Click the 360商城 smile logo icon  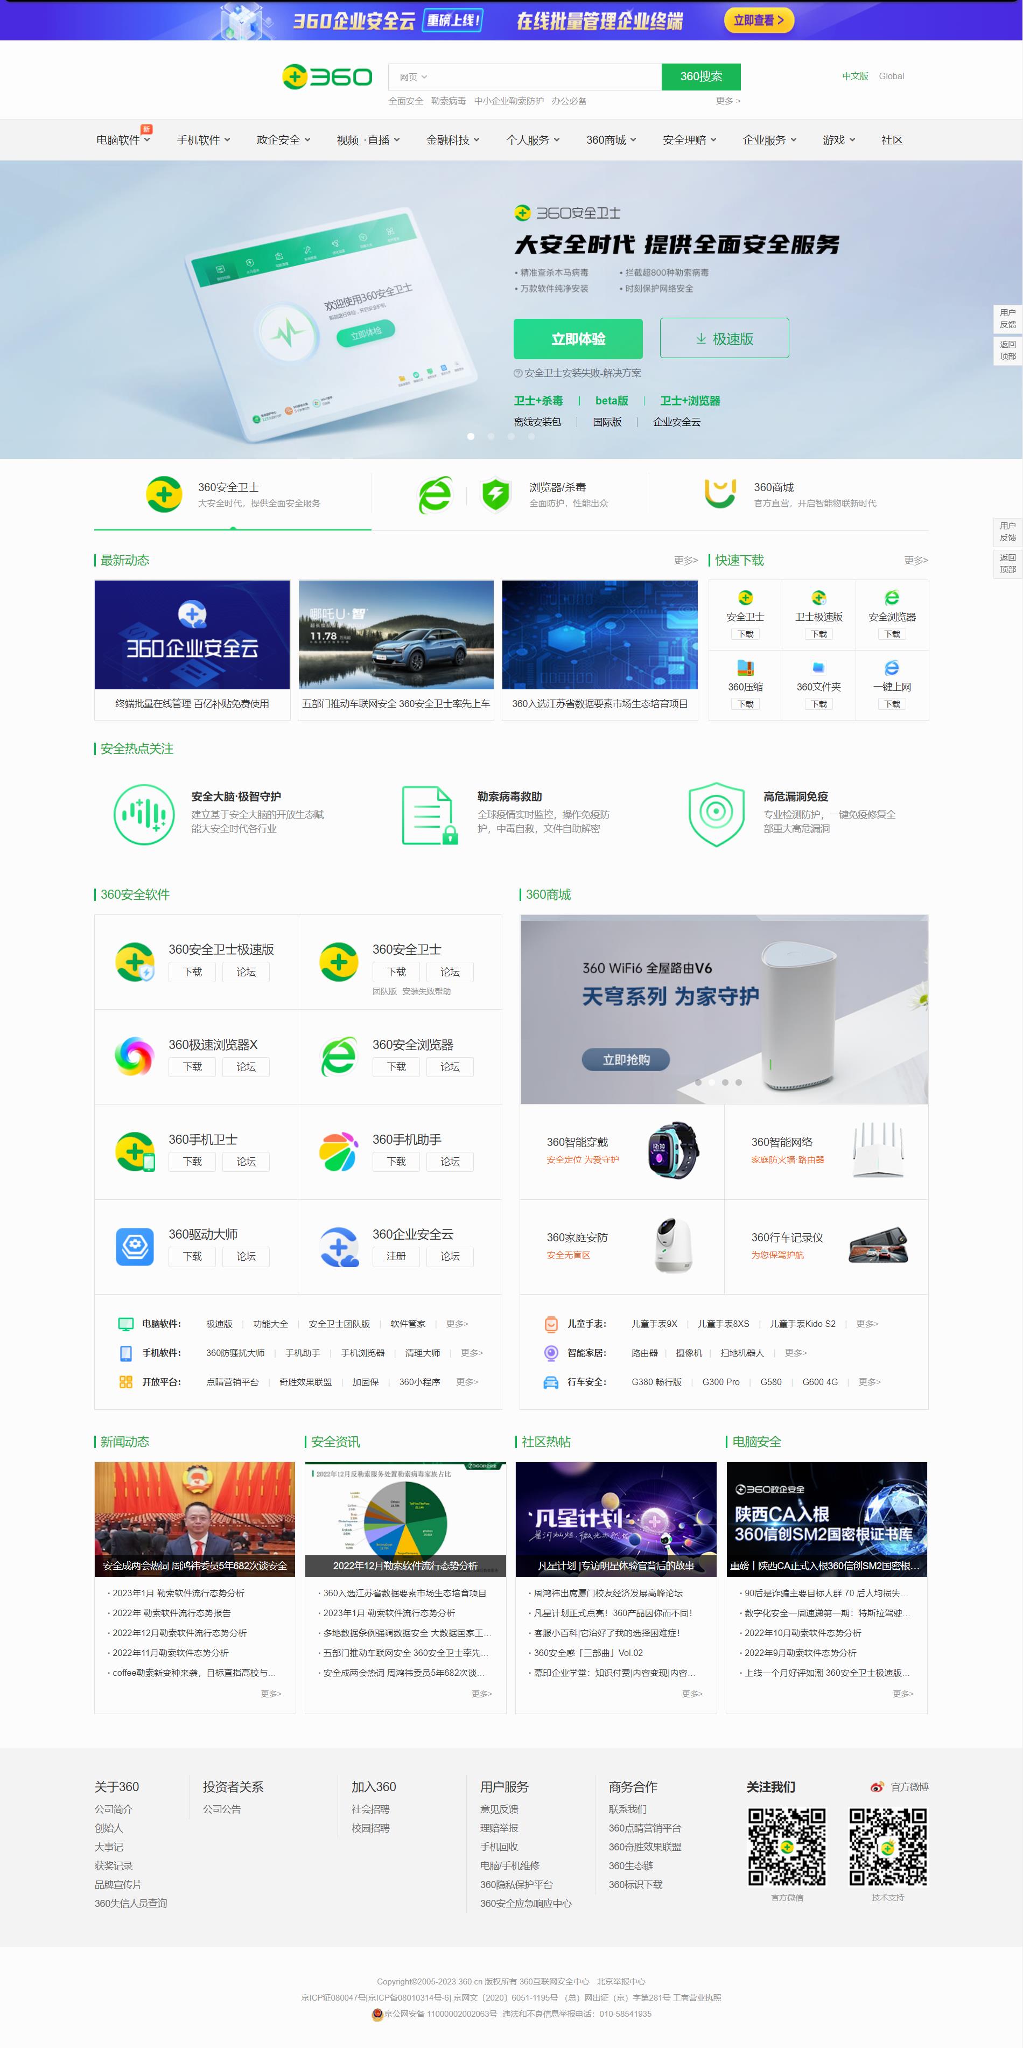[x=720, y=493]
